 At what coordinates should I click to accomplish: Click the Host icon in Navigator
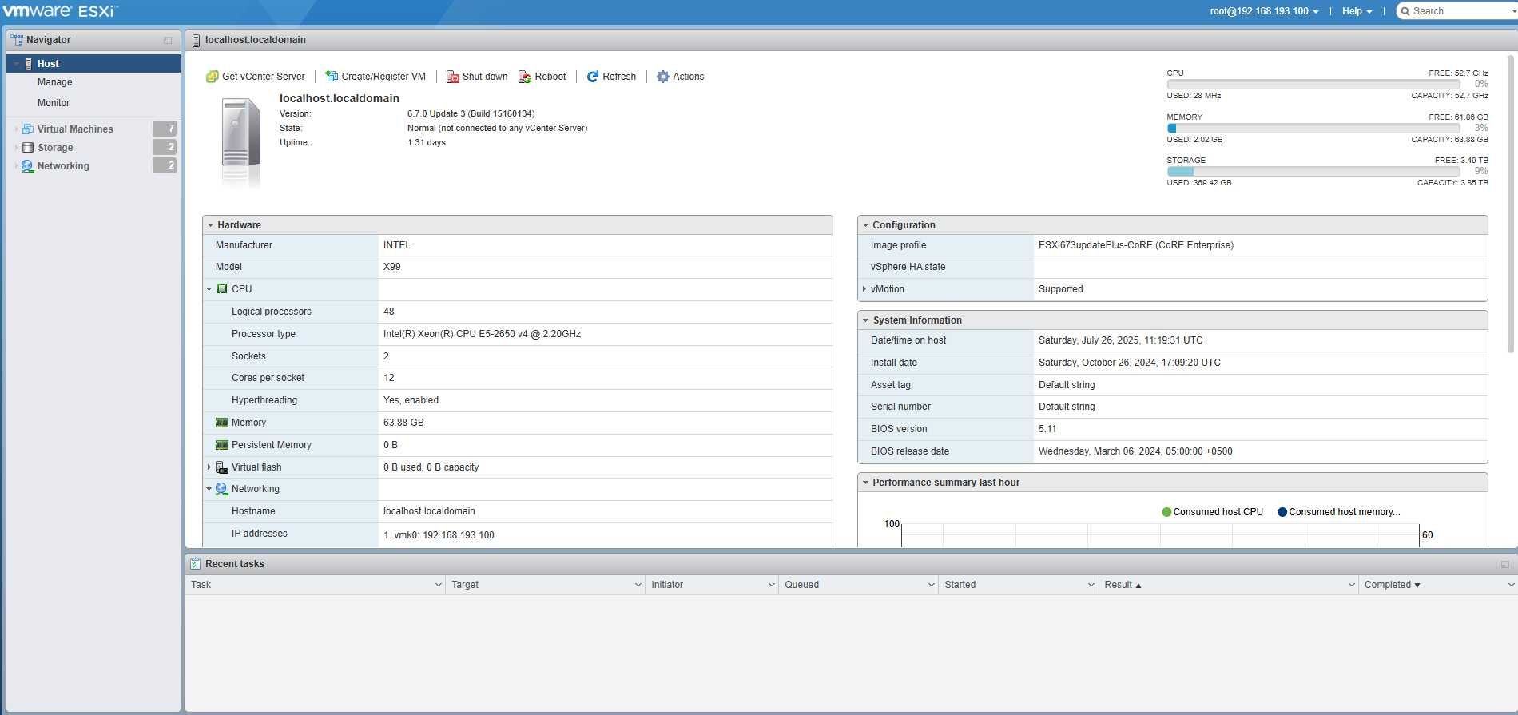29,63
